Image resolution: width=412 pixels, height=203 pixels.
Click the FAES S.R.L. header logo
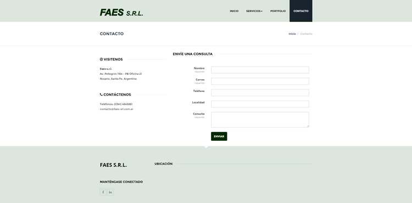(x=121, y=12)
